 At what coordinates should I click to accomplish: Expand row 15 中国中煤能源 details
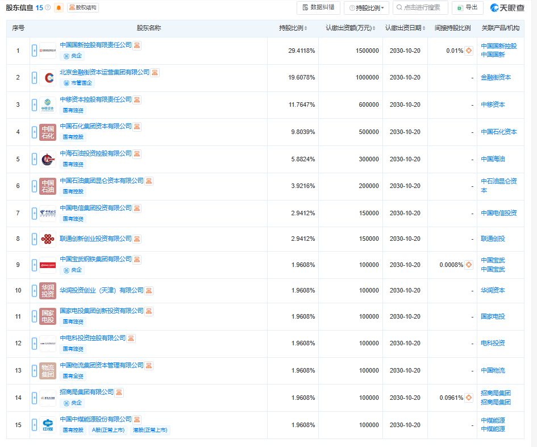(34, 425)
